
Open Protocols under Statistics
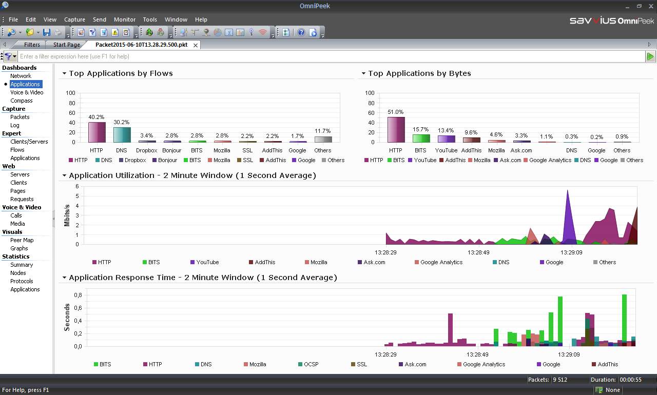pos(22,281)
